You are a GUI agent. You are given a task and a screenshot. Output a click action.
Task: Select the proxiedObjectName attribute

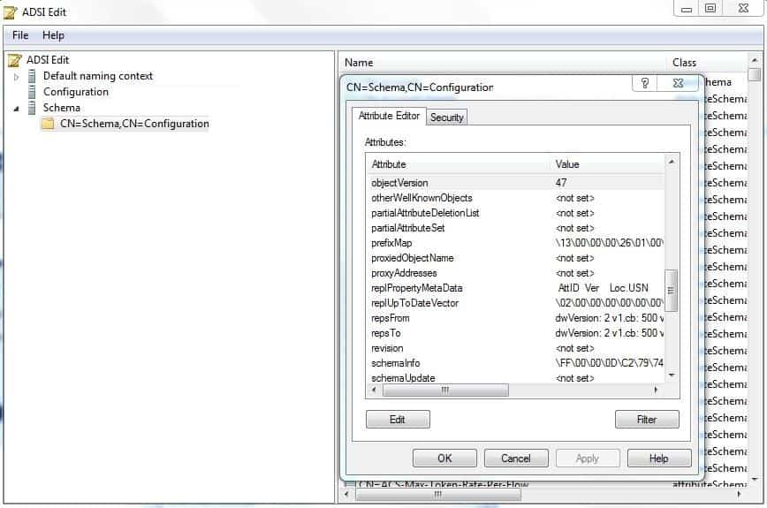pos(515,258)
